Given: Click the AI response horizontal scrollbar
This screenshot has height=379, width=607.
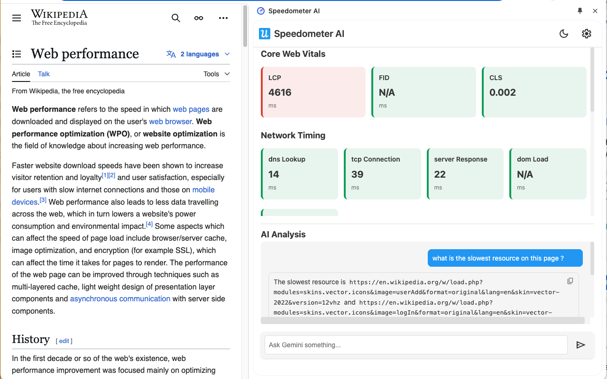Looking at the screenshot, I should coord(423,321).
